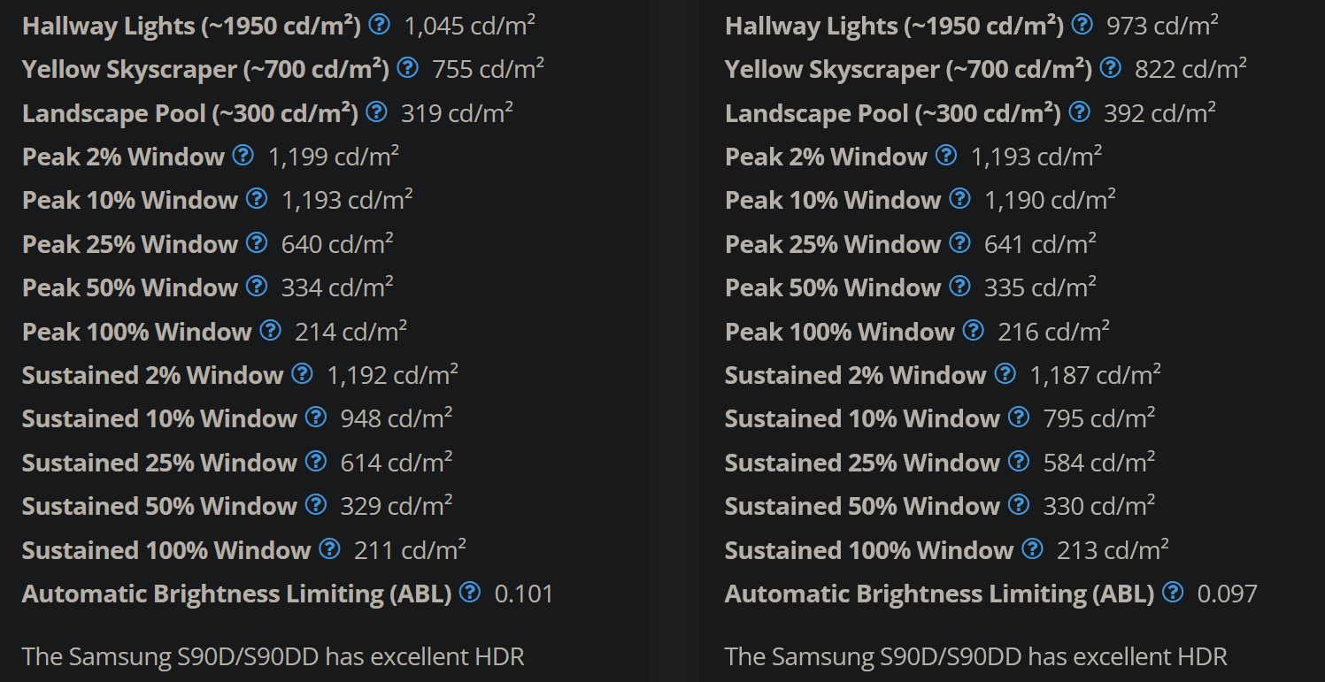
Task: Click left Samsung S90D/S90DD description text
Action: (x=273, y=657)
